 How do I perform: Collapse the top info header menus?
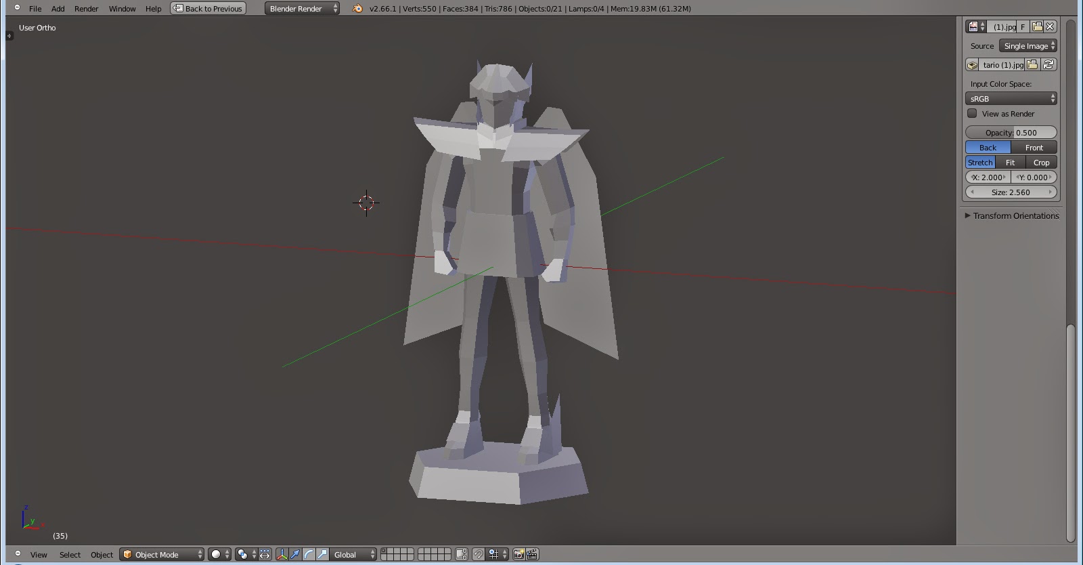(x=17, y=8)
